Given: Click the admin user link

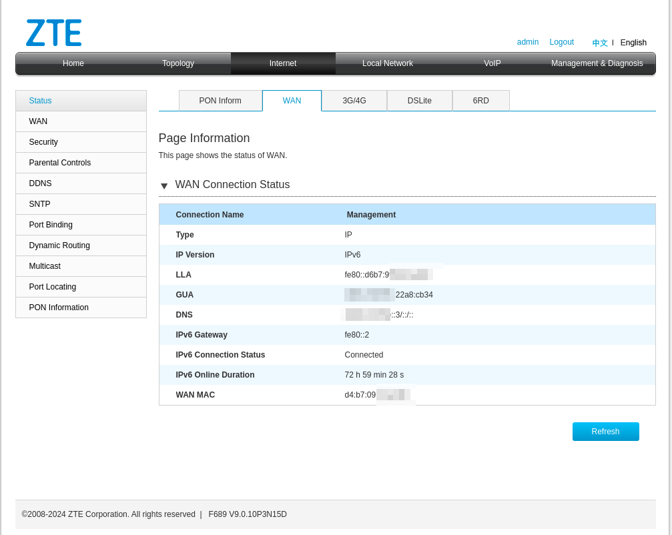Looking at the screenshot, I should pyautogui.click(x=527, y=42).
